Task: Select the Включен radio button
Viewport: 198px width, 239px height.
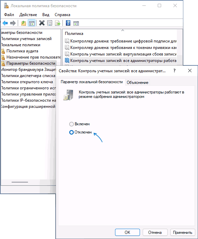Action: (71, 124)
